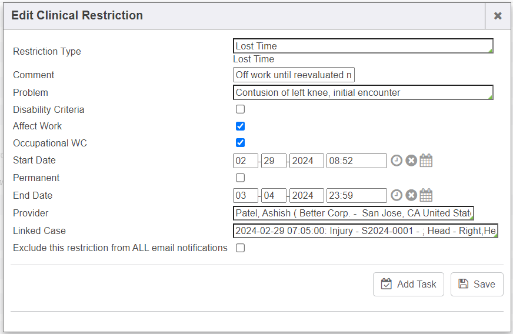Image resolution: width=513 pixels, height=334 pixels.
Task: Click the clock icon for Start Date
Action: click(397, 161)
